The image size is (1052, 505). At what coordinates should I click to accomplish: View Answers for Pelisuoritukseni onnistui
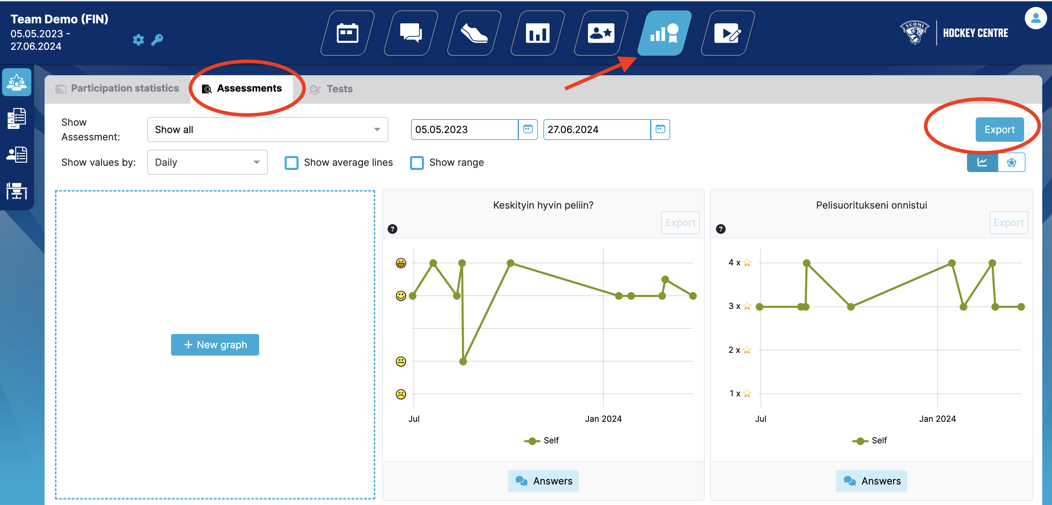[872, 481]
